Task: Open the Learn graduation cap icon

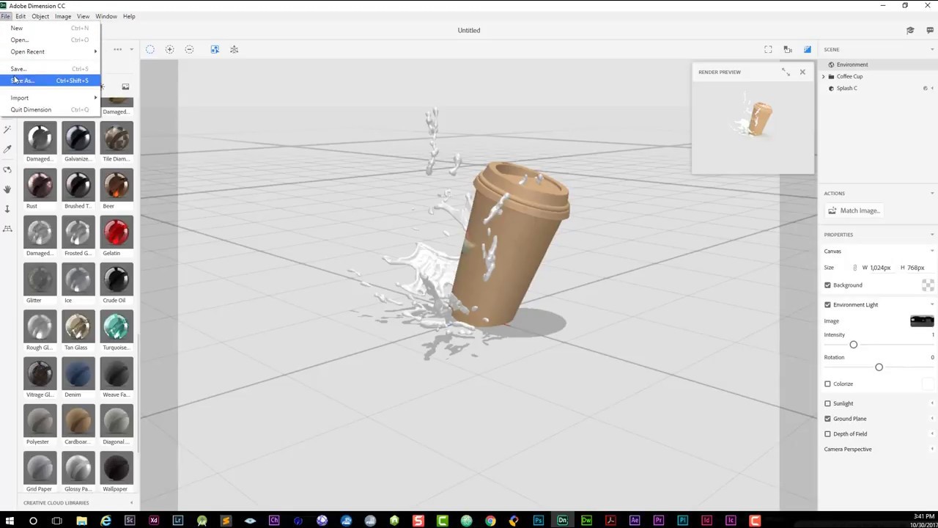Action: [x=910, y=30]
